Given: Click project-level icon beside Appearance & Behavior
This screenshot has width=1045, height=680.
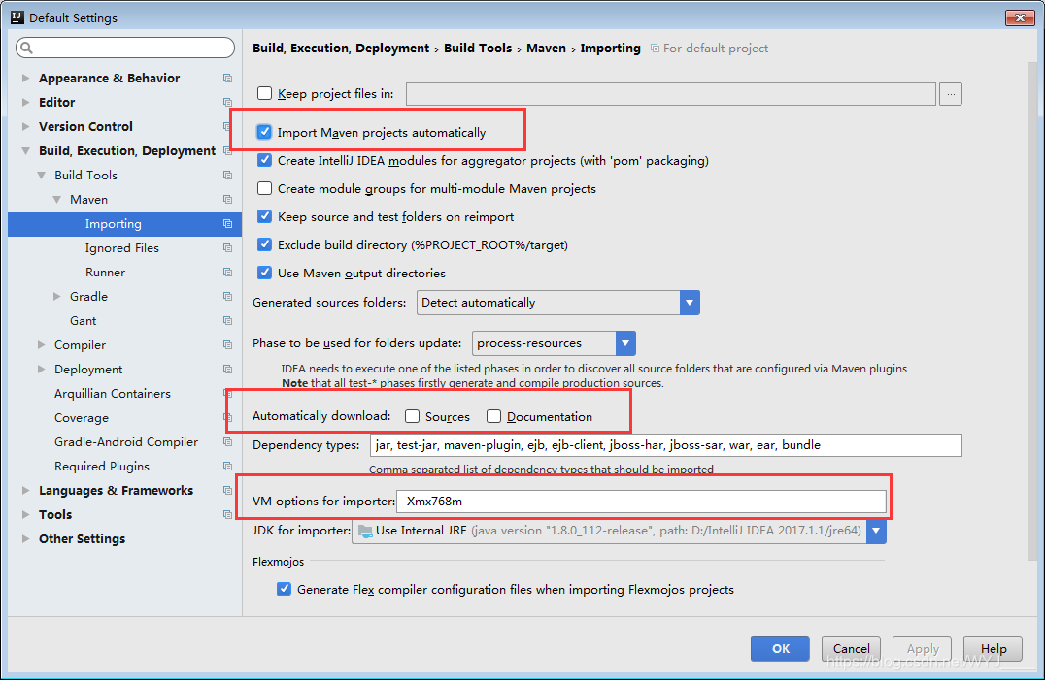Looking at the screenshot, I should 227,79.
